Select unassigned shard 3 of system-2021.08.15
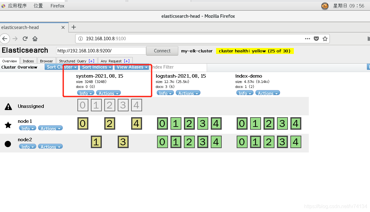This screenshot has width=370, height=212. 123,105
